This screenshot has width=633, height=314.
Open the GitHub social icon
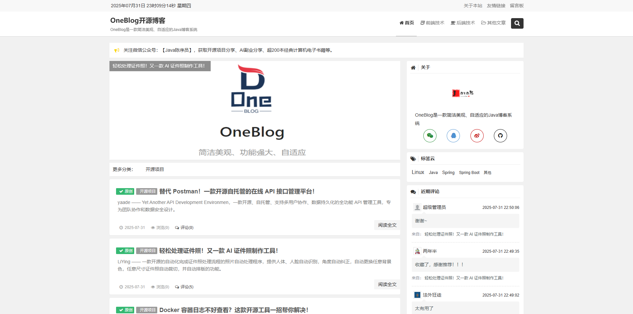(500, 136)
